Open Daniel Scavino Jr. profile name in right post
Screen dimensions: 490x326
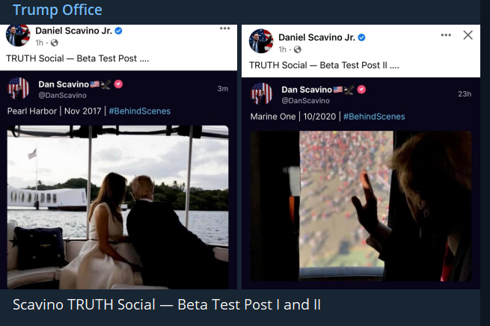coord(316,37)
